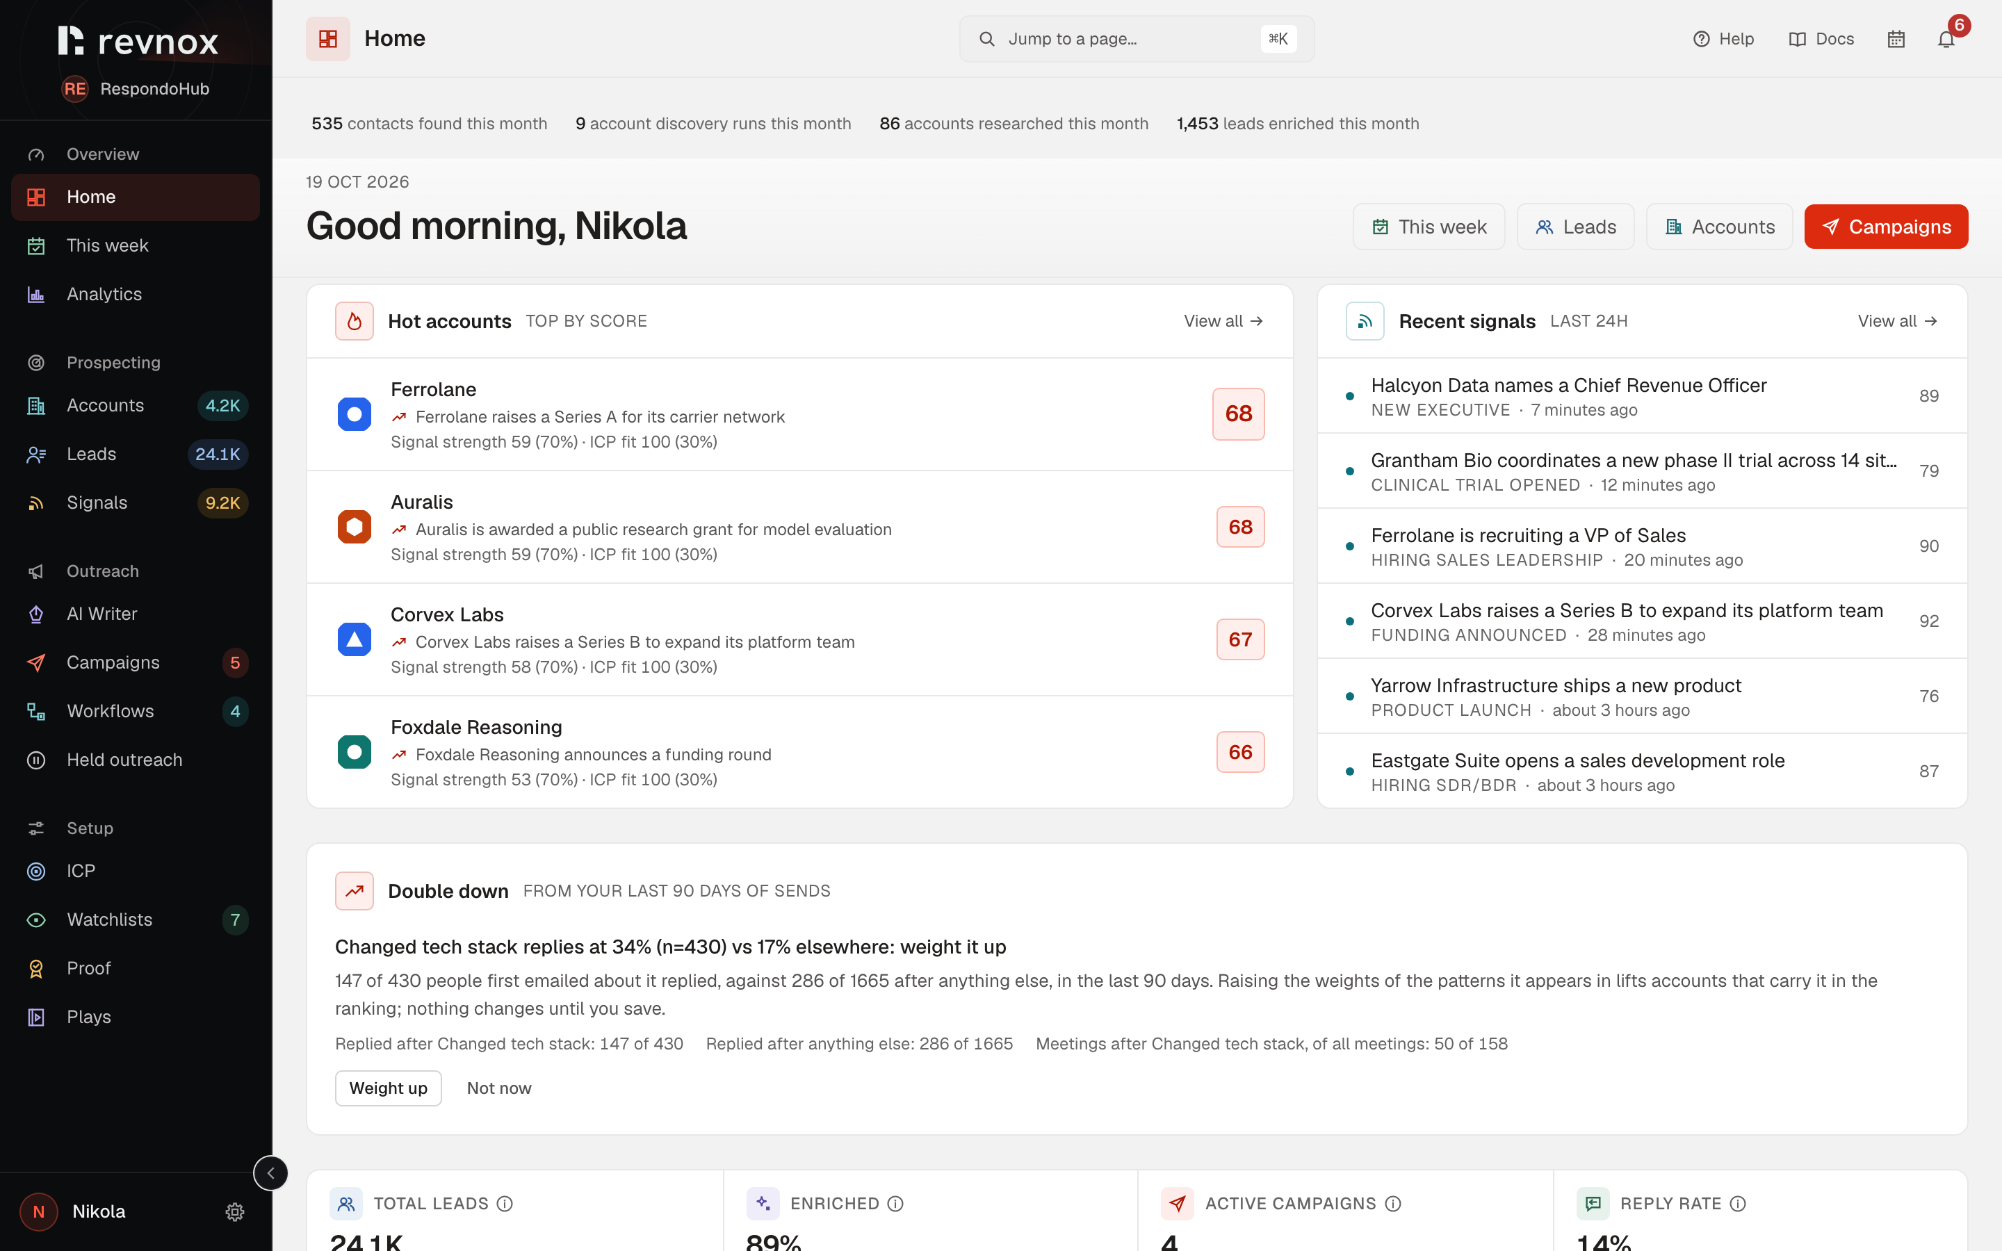The width and height of the screenshot is (2002, 1251).
Task: Open Signals in the sidebar
Action: click(x=136, y=503)
